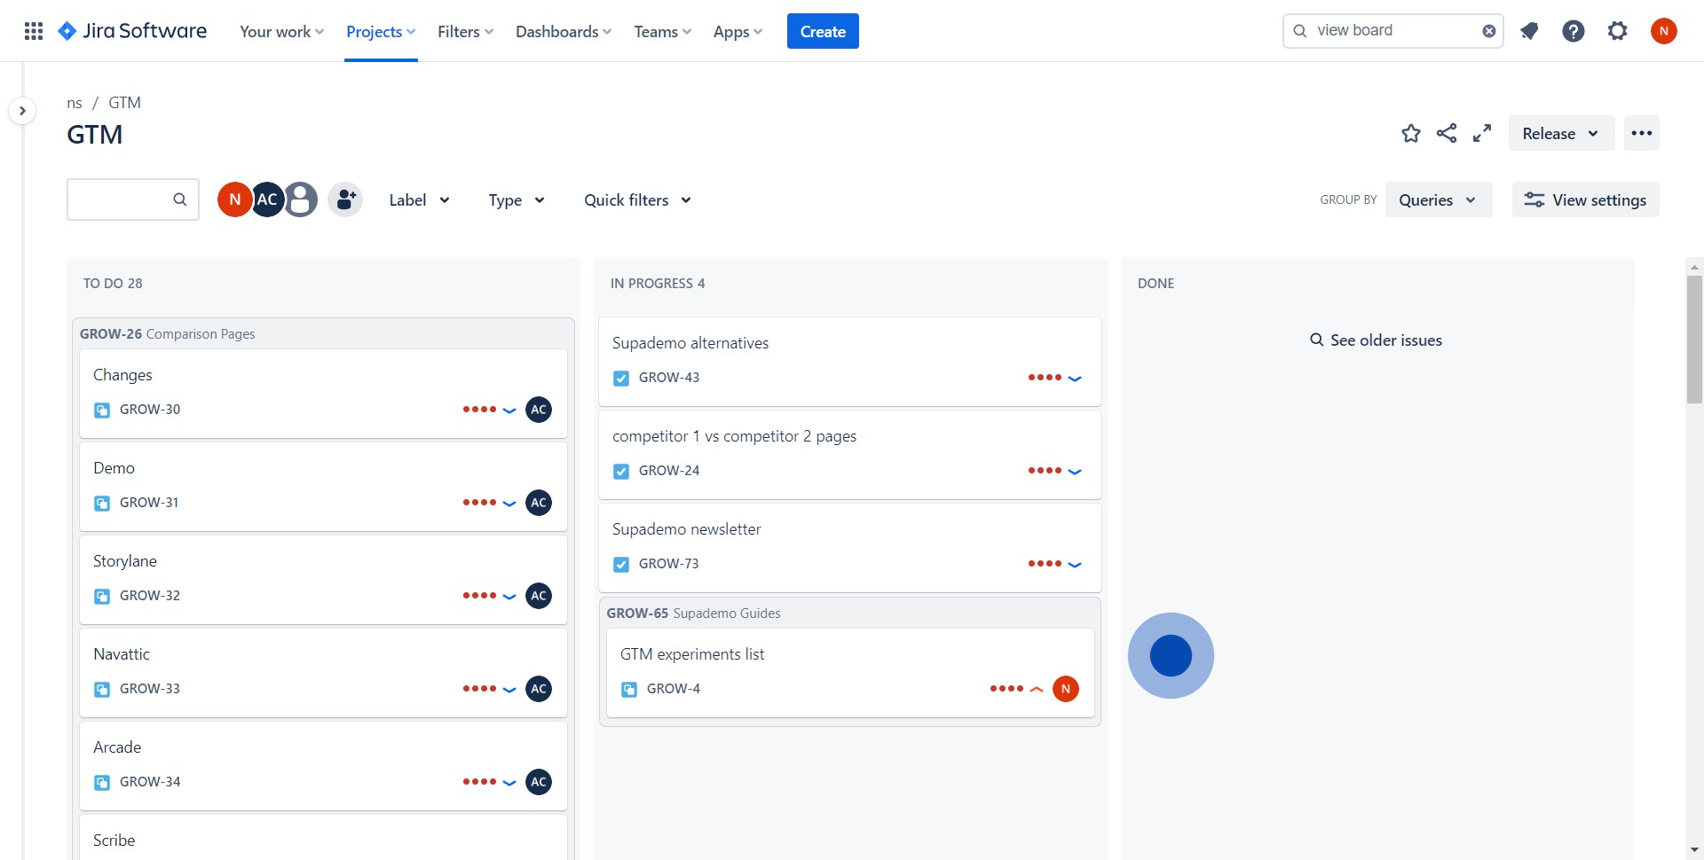Open the settings gear icon
The width and height of the screenshot is (1704, 860).
coord(1617,31)
